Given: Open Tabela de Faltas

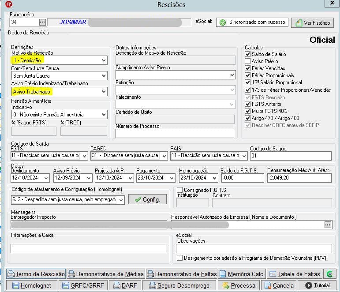Looking at the screenshot, I should pyautogui.click(x=294, y=274).
